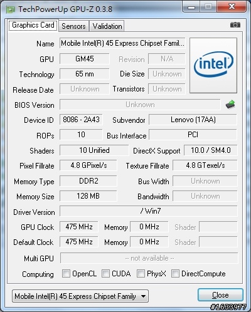Click the Default Clock row Shader field
Image resolution: width=251 pixels, height=312 pixels.
pyautogui.click(x=218, y=242)
